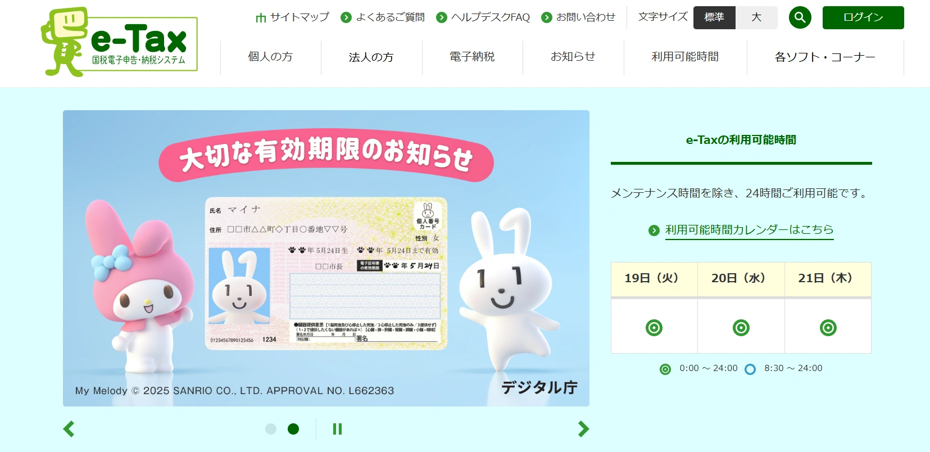Open the 個人の方 menu
The height and width of the screenshot is (452, 930).
pyautogui.click(x=270, y=57)
